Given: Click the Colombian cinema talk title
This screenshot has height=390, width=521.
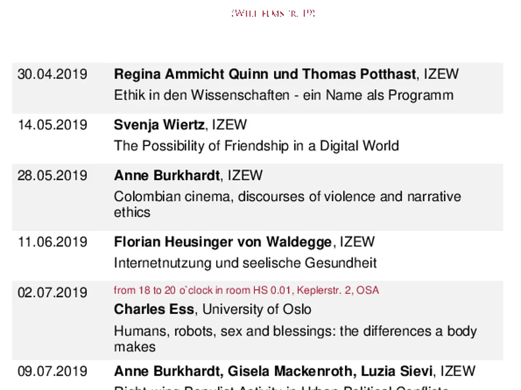Looking at the screenshot, I should (x=287, y=204).
